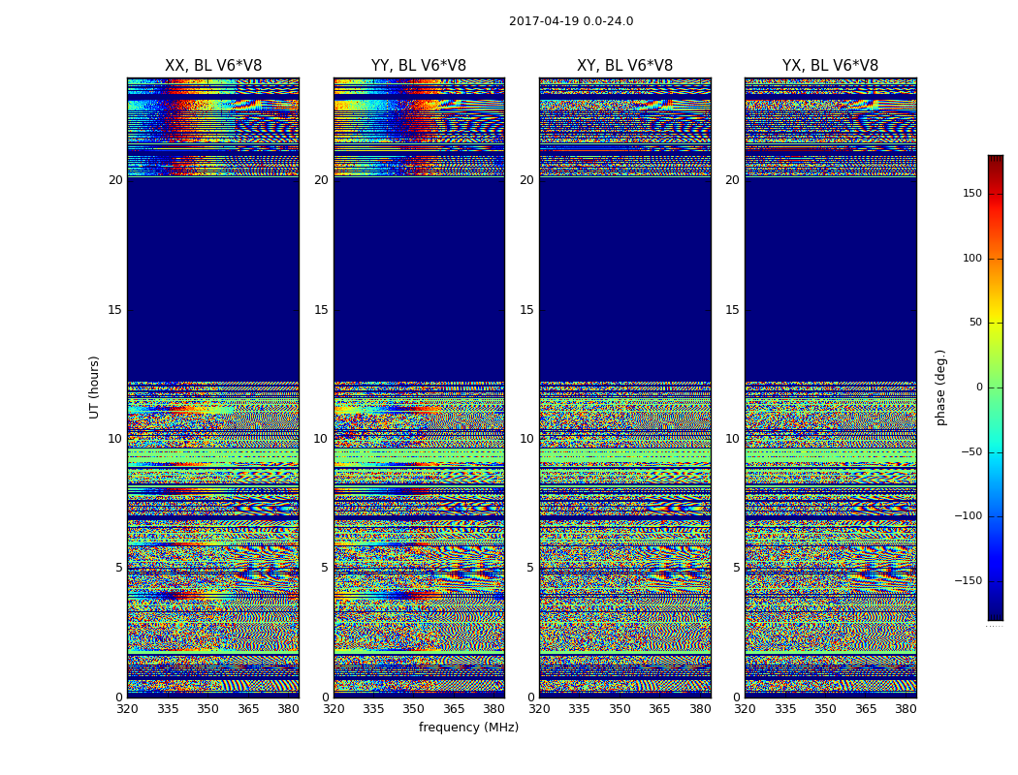Click the dark blue bottom of the colorbar
Viewport: 1018px width, 775px height.
[995, 613]
